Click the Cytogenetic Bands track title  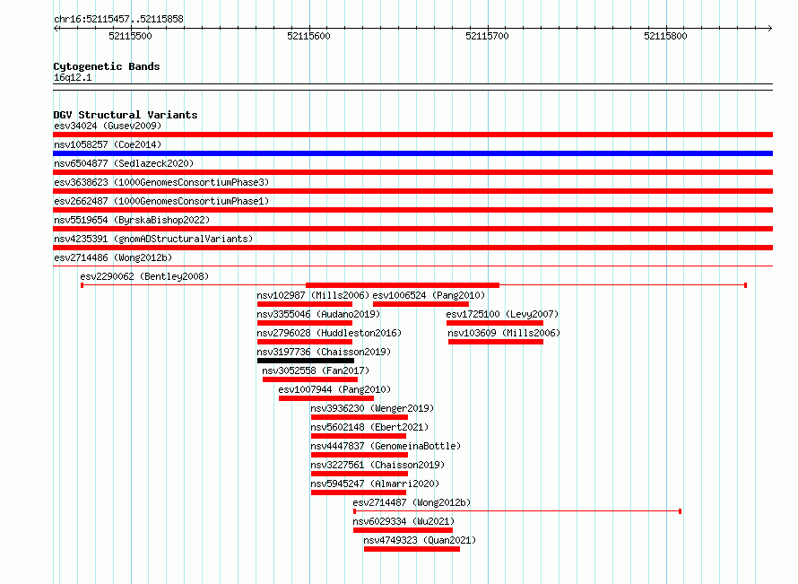click(x=107, y=66)
